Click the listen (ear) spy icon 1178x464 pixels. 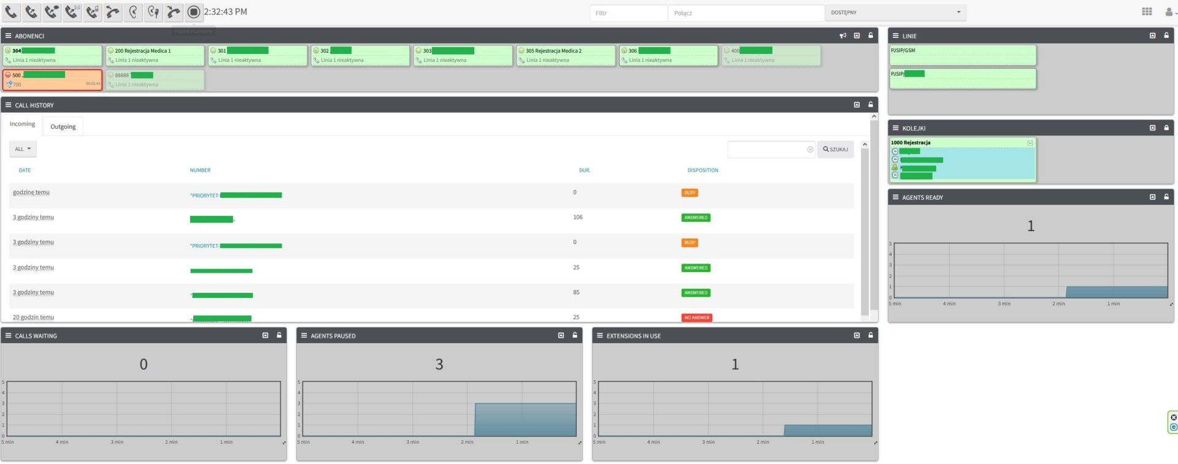click(133, 12)
